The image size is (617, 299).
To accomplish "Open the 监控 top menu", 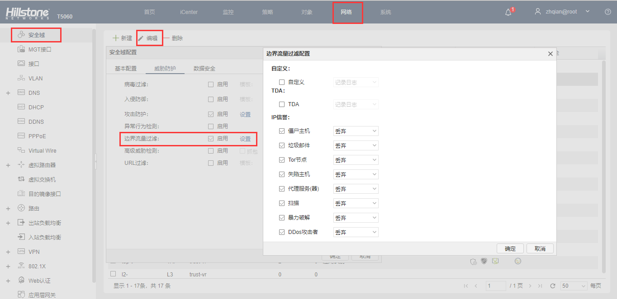I will pyautogui.click(x=228, y=12).
